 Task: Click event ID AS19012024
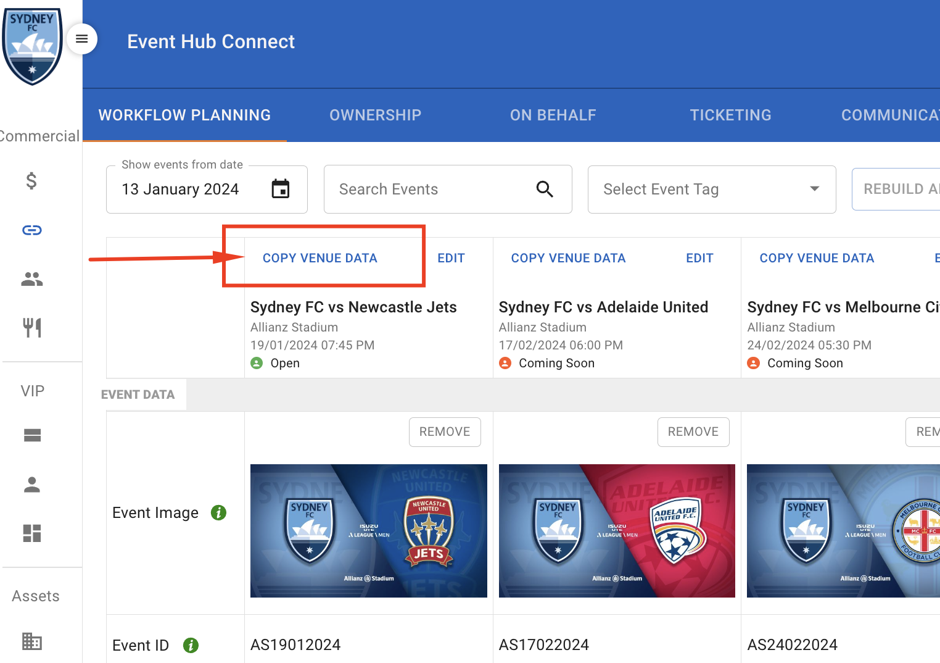[x=295, y=645]
